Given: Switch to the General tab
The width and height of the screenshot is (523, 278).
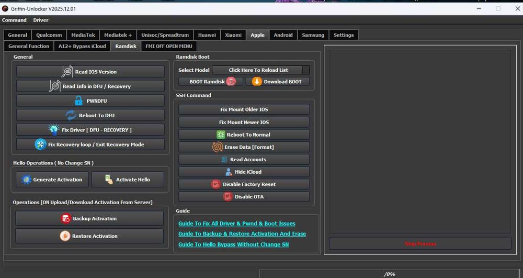Looking at the screenshot, I should 18,35.
